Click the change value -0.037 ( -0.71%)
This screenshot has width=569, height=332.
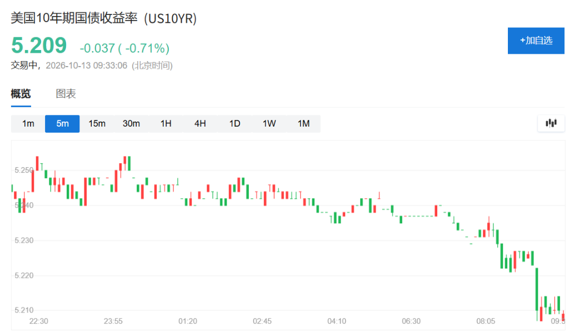pyautogui.click(x=124, y=48)
